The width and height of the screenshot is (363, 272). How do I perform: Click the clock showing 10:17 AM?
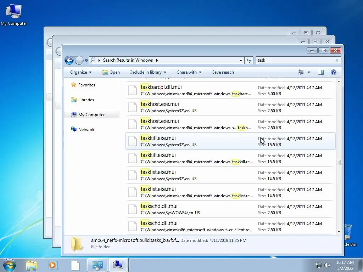345,262
